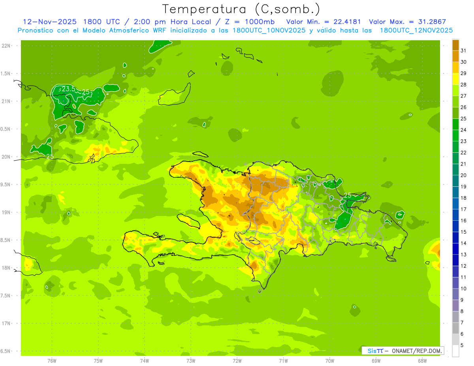Click the color bar label 25
The height and width of the screenshot is (366, 474).
click(x=463, y=118)
